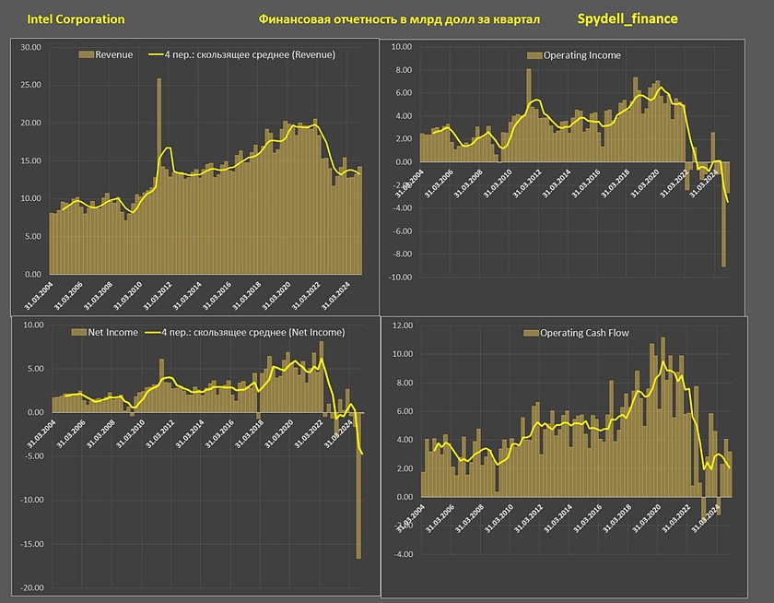
Task: Click the Net Income legend bar swatch
Action: pyautogui.click(x=76, y=332)
